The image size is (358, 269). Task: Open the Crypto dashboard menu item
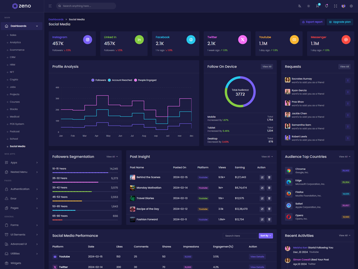click(x=14, y=79)
